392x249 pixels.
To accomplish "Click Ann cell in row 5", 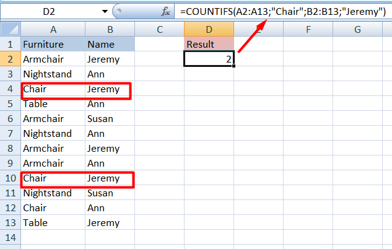I will 110,104.
